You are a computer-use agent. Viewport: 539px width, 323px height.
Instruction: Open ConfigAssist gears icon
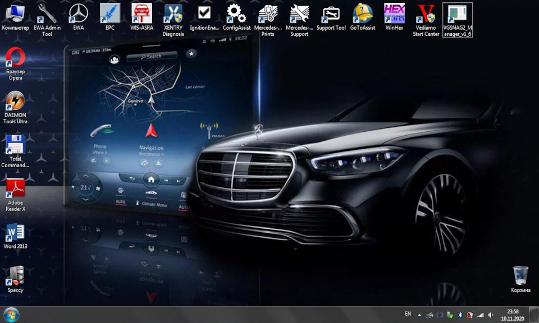236,17
